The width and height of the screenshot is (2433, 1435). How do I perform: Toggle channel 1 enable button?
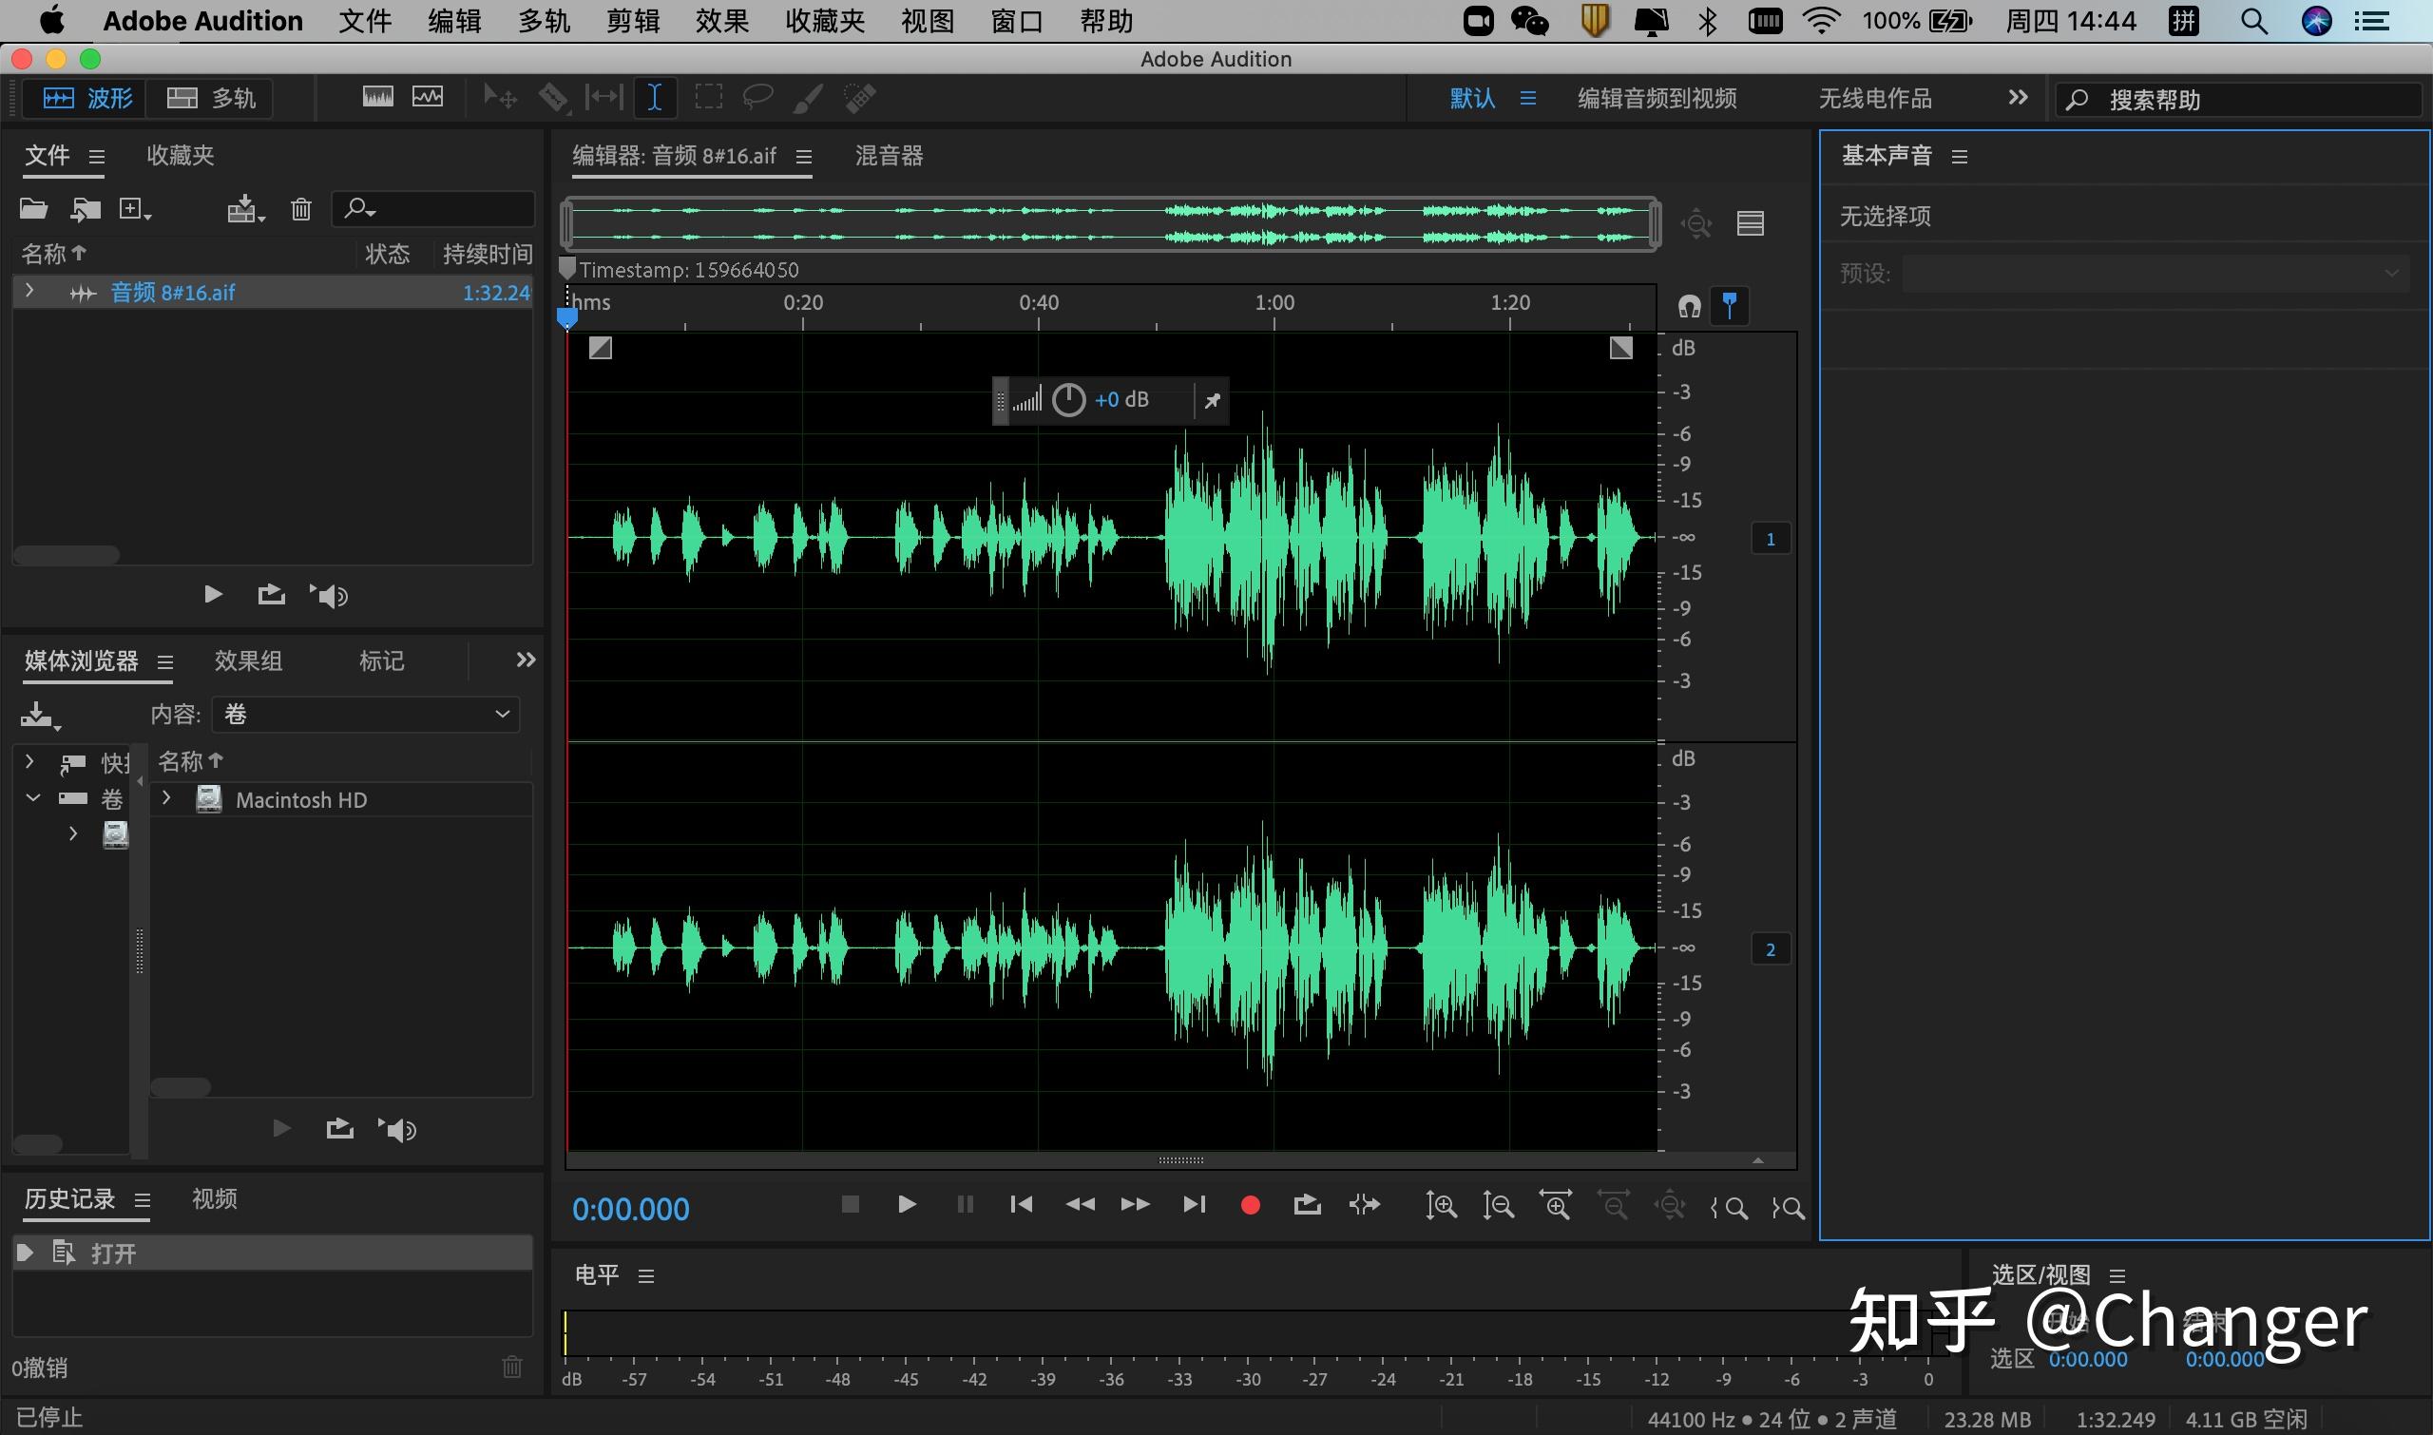point(1770,539)
